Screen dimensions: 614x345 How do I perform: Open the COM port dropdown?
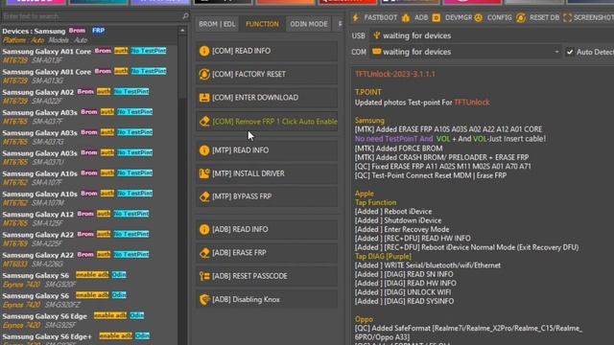556,52
